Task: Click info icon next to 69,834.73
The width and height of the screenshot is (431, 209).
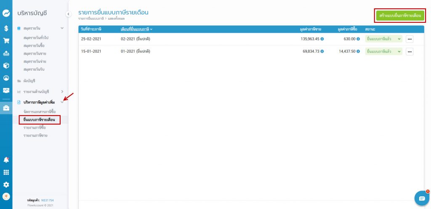Action: pyautogui.click(x=322, y=51)
